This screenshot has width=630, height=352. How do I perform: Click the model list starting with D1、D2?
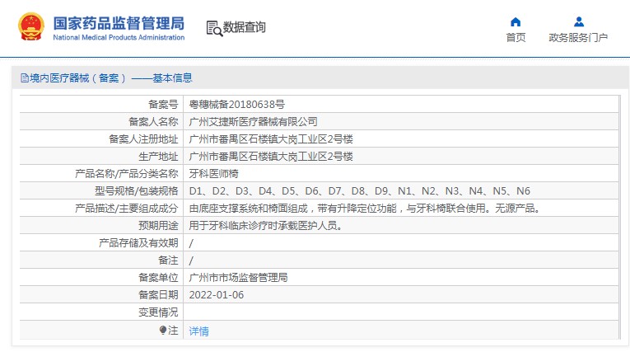[360, 191]
